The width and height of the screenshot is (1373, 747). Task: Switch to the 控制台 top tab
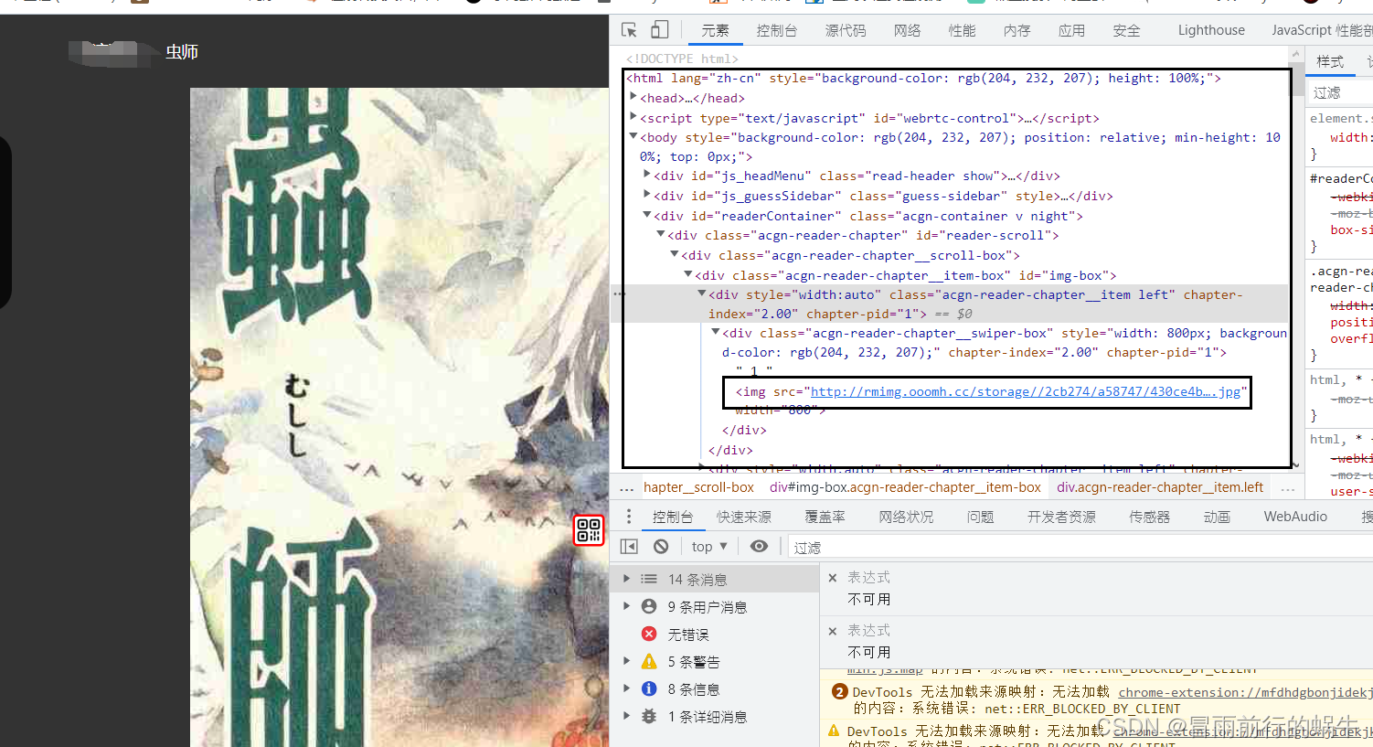(776, 30)
